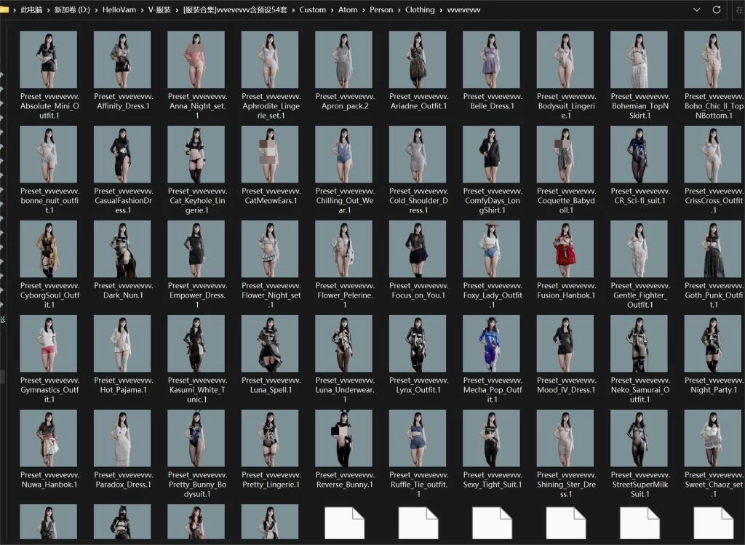The image size is (745, 545).
Task: Expand the chevron after Clothing breadcrumb
Action: coord(441,10)
